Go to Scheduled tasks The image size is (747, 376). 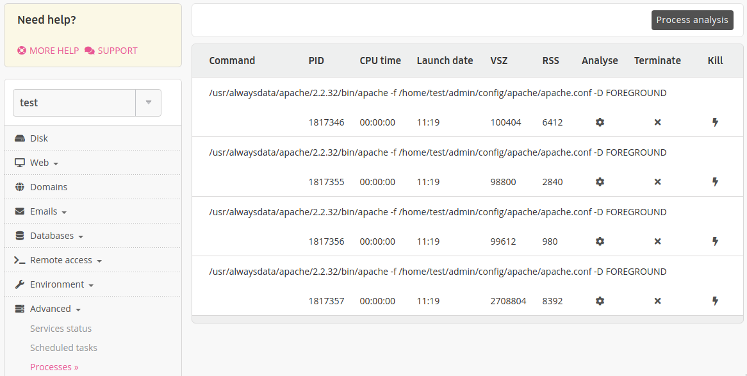[x=63, y=347]
